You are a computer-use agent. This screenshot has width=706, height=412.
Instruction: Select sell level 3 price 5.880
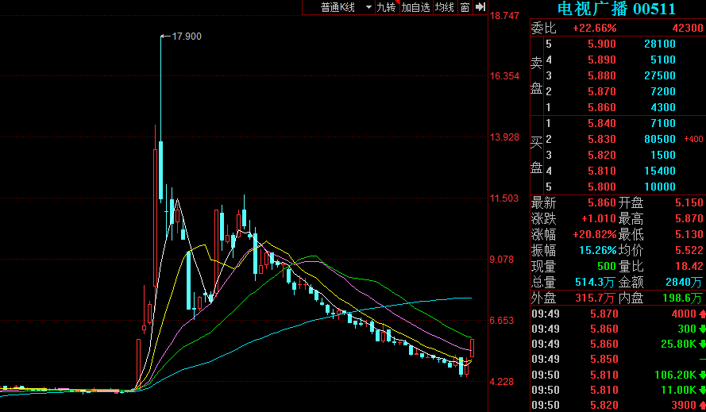[601, 75]
